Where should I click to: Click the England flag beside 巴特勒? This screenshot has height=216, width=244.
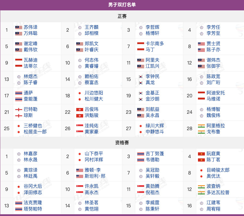click(18, 110)
